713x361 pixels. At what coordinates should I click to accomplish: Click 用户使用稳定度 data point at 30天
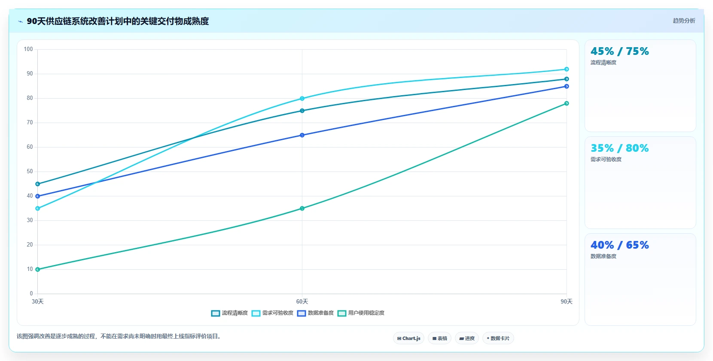click(38, 270)
